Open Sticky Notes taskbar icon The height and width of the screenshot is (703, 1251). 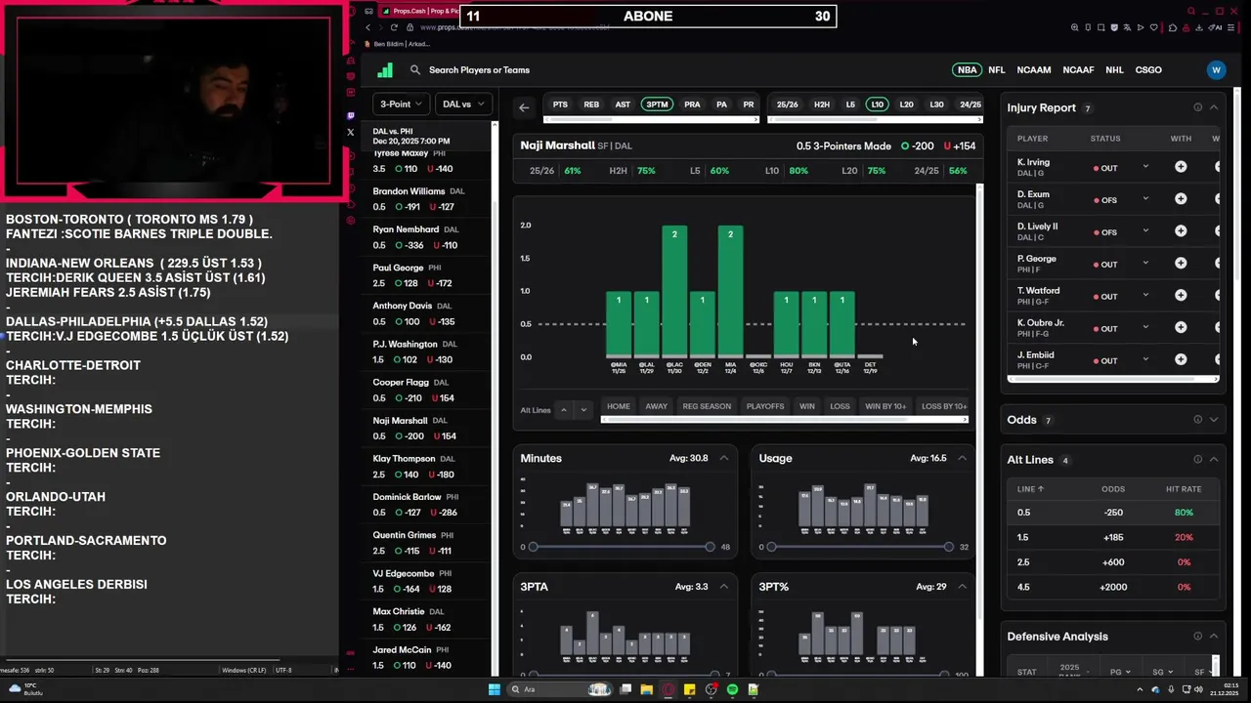point(690,689)
